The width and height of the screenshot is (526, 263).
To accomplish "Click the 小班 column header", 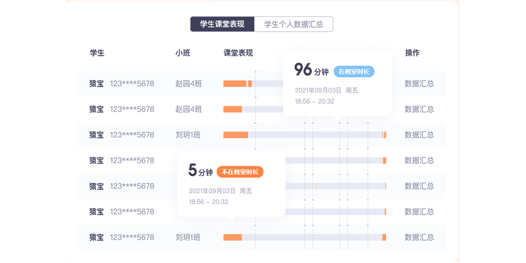I will pyautogui.click(x=183, y=53).
